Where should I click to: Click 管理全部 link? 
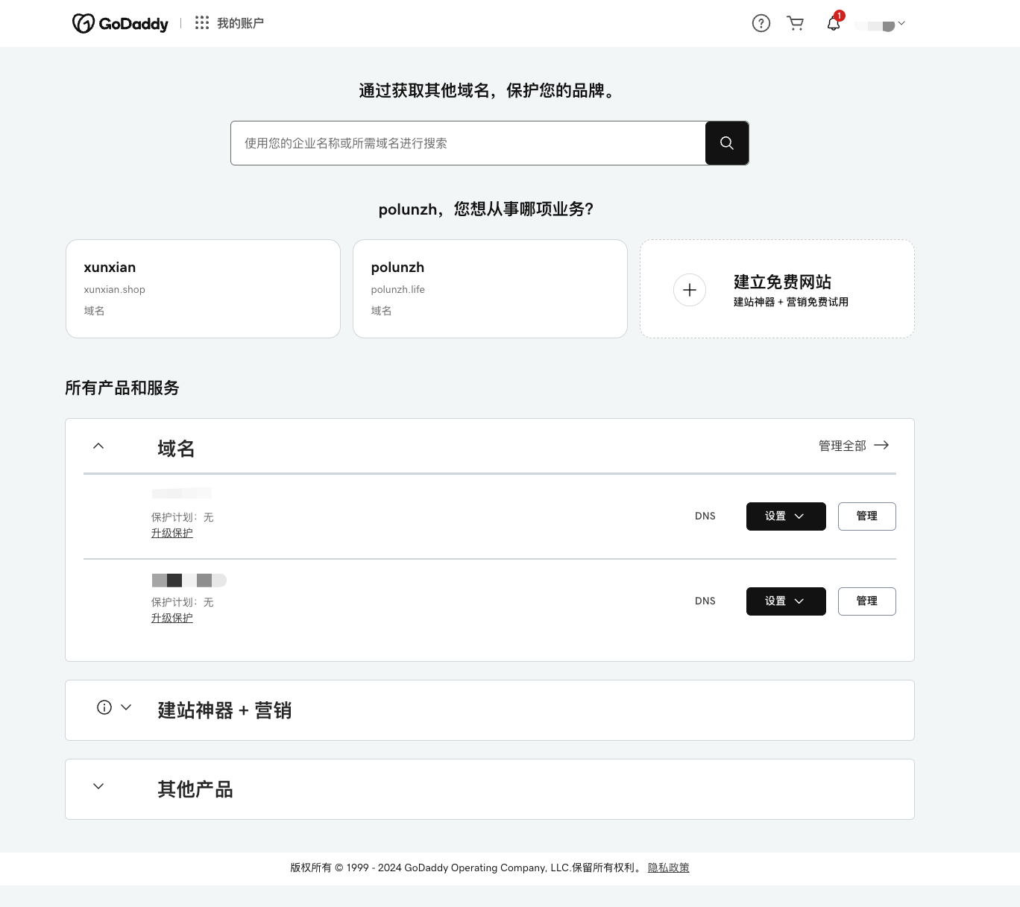click(853, 446)
